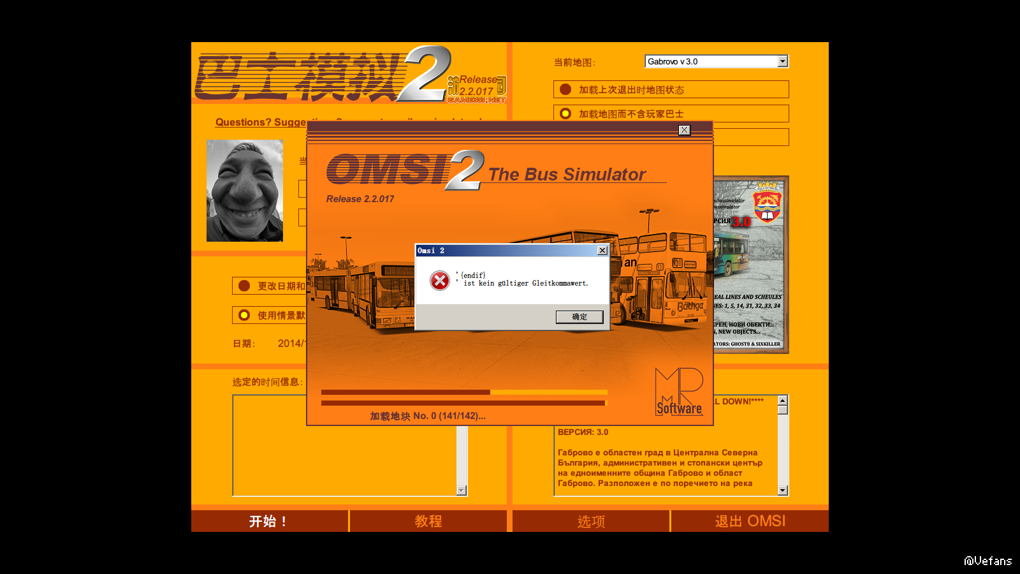Close the Omsi 2 error dialog with its X
This screenshot has width=1020, height=574.
pos(602,251)
